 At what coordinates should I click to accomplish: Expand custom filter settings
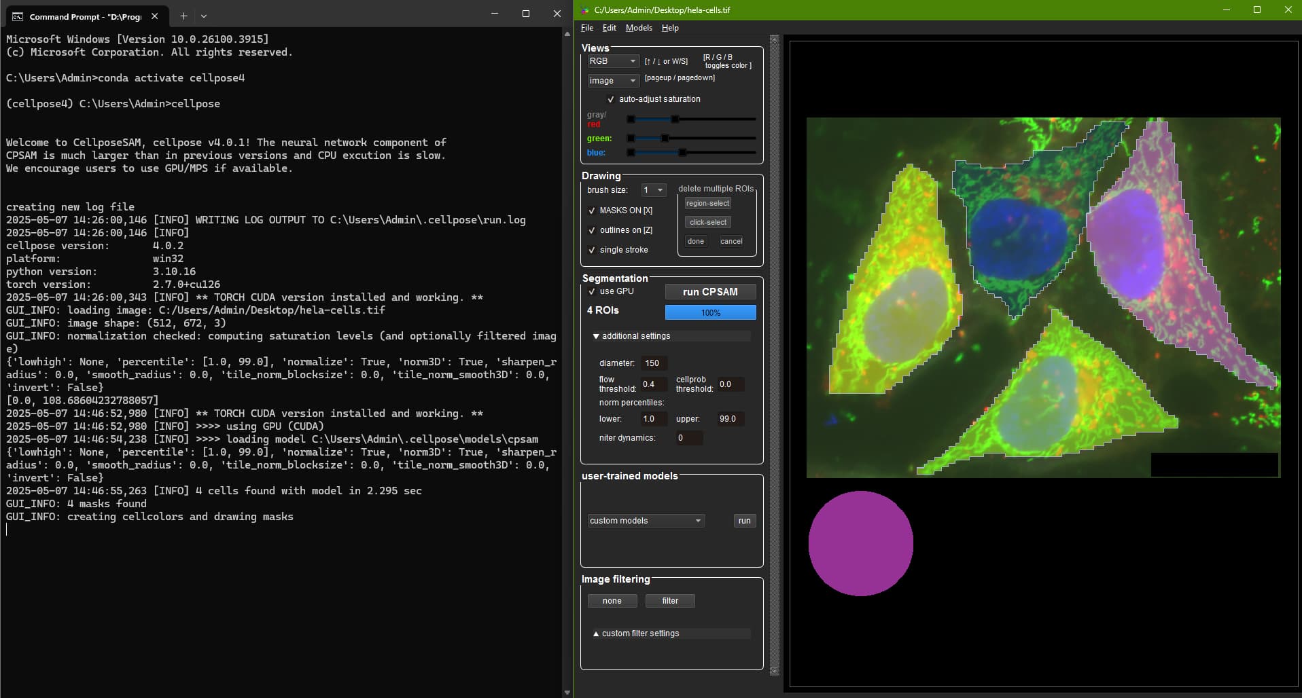[596, 633]
